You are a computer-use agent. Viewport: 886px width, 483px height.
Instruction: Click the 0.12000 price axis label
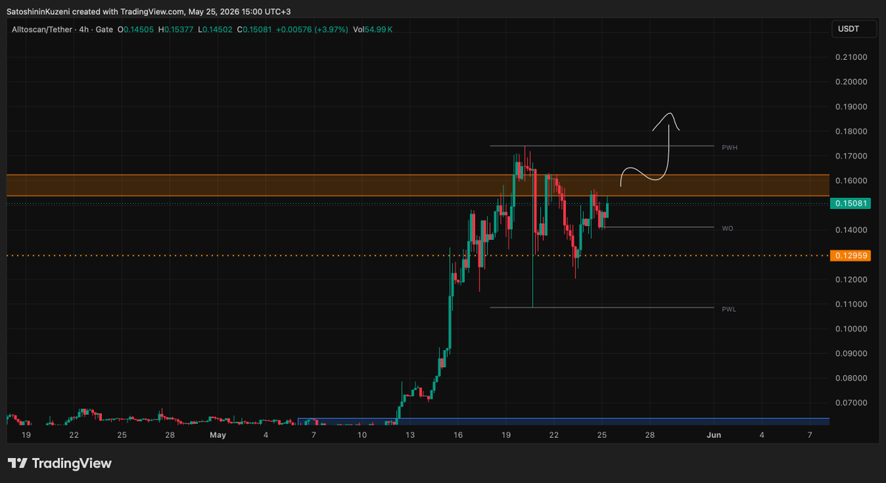(851, 280)
